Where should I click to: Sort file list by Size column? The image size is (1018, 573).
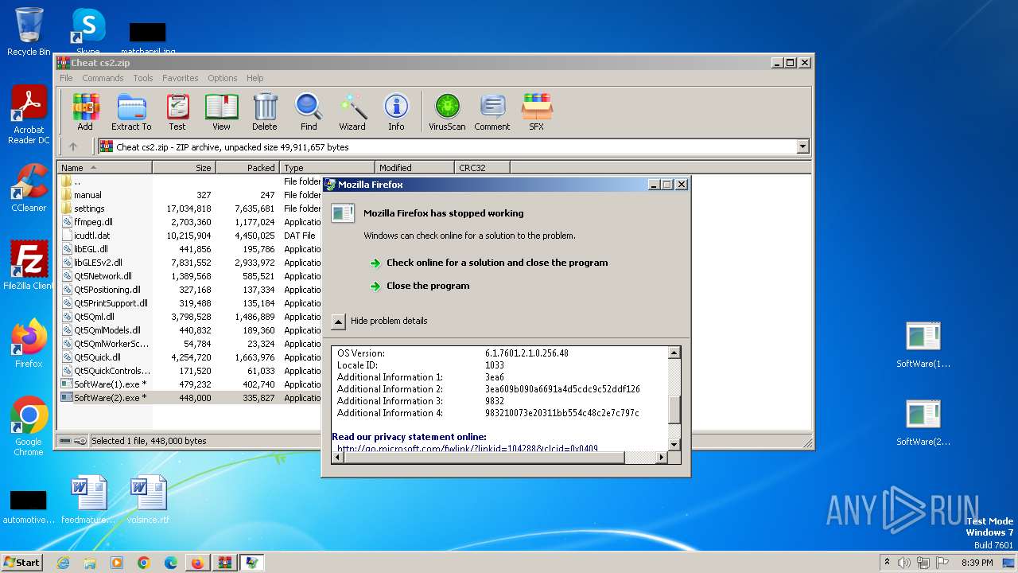[184, 168]
